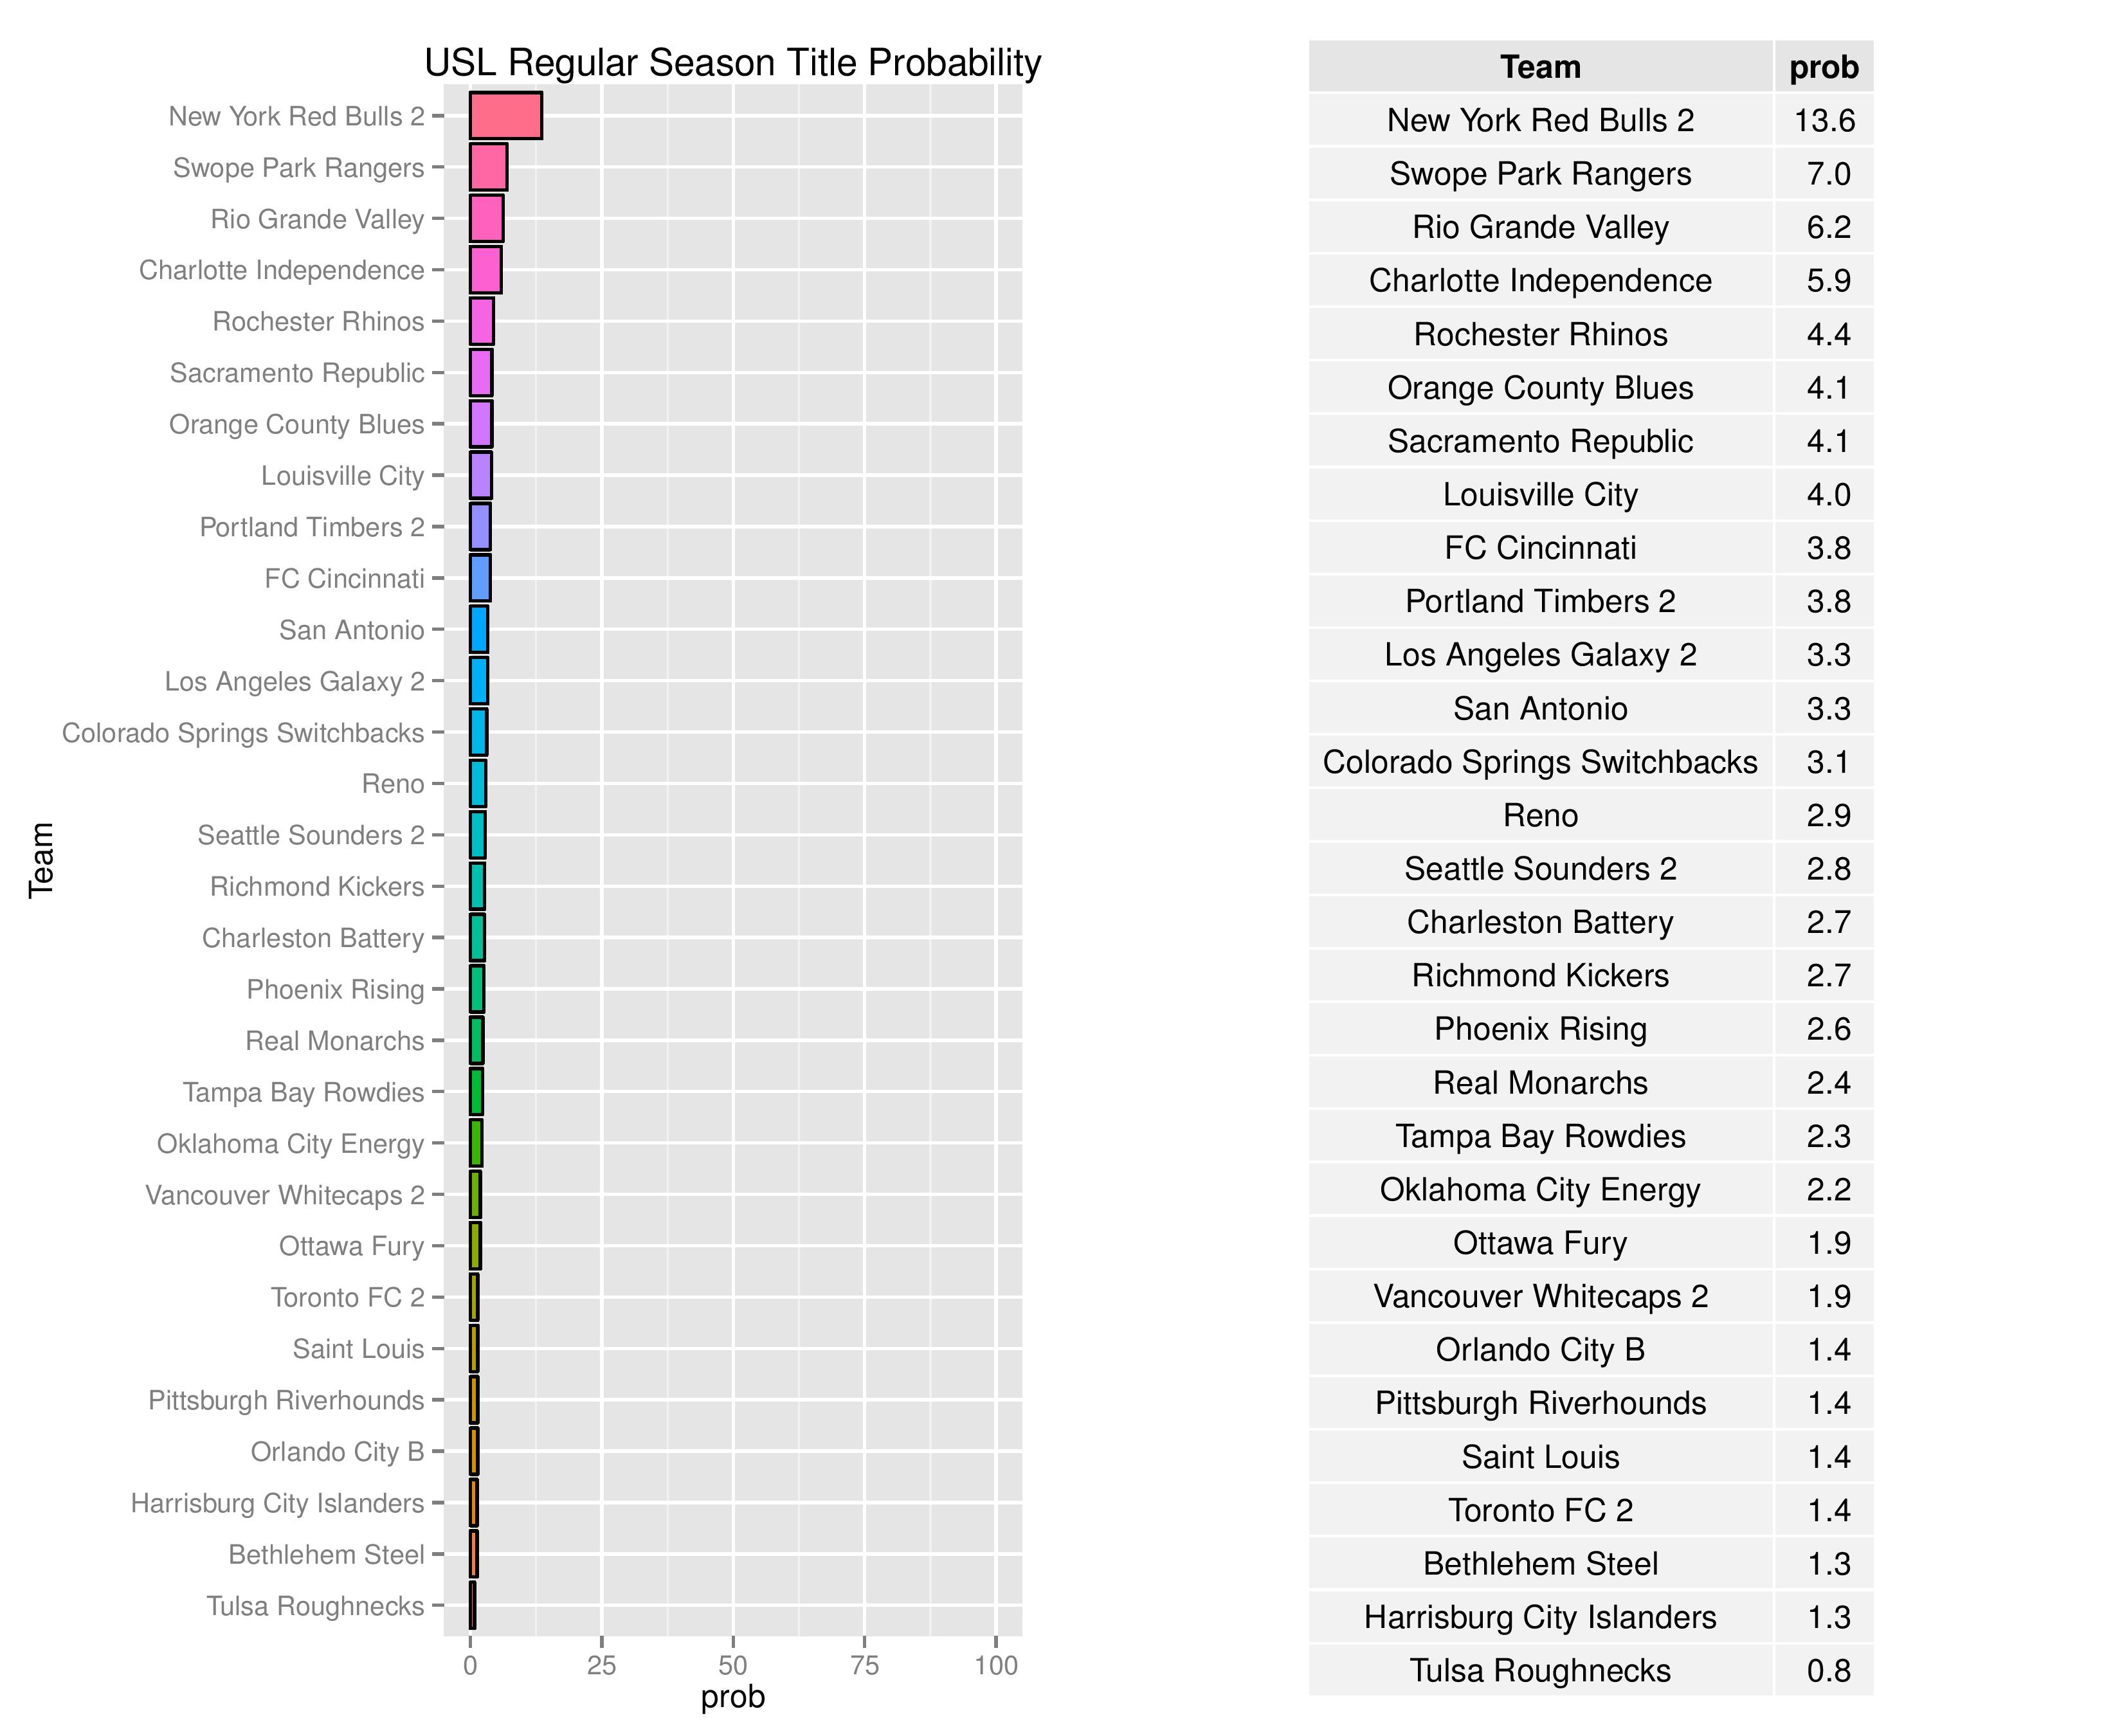Select the 13.6 value in the table
Viewport: 2122px width, 1736px height.
(x=1824, y=121)
